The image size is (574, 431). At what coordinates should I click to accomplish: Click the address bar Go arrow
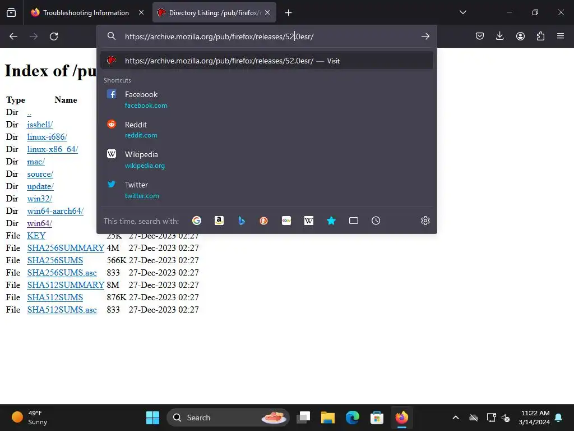425,36
